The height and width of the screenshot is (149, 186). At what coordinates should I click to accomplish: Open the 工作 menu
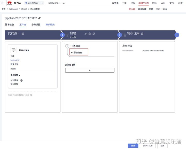(124, 3)
